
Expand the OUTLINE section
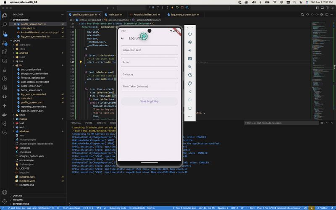(x=17, y=195)
